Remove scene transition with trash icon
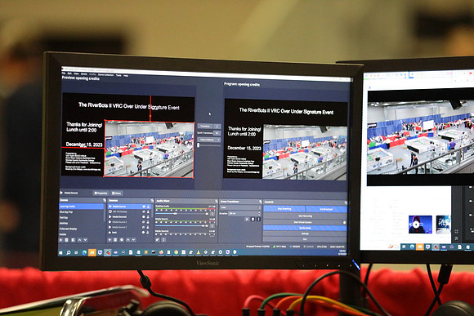 tap(253, 220)
